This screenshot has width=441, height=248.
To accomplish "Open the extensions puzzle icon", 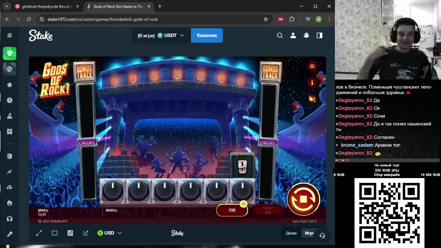I will 292,19.
